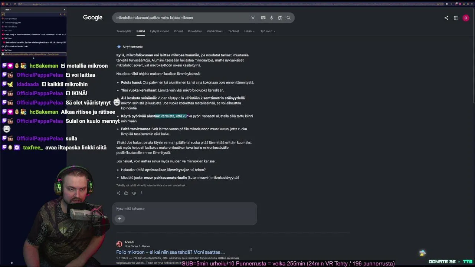Click the 'Kysy mitä tahansa' input field
Screen dimensions: 475x267
click(184, 208)
